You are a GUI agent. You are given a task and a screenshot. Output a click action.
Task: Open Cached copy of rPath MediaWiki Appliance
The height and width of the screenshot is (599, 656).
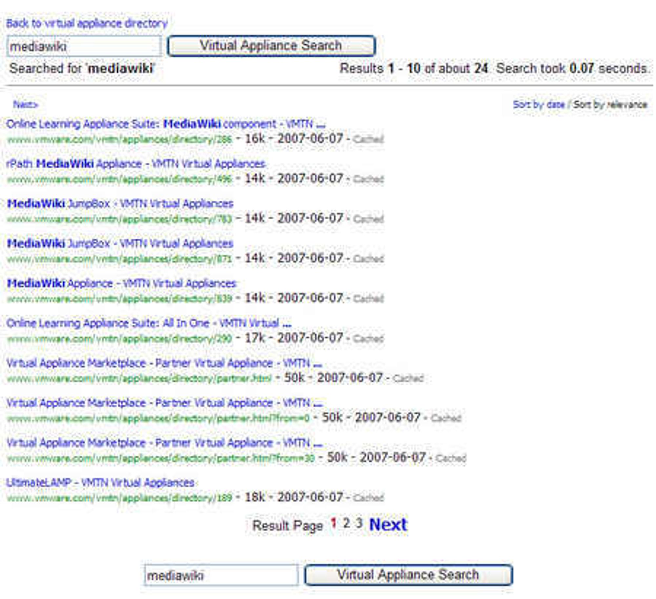(x=368, y=179)
